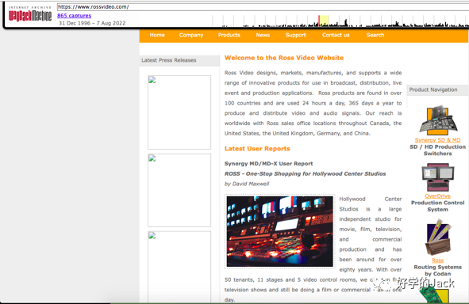Open the 865 captures link

(x=74, y=16)
